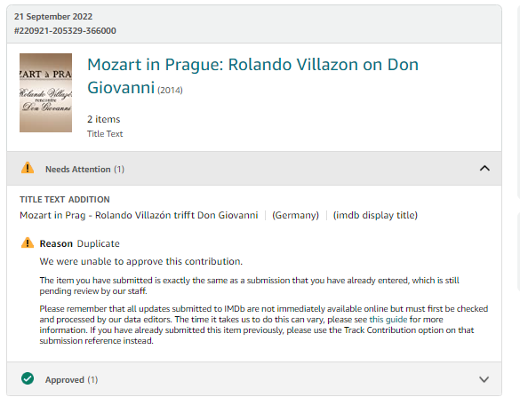
Task: Collapse the Needs Attention section chevron
Action: pyautogui.click(x=484, y=169)
